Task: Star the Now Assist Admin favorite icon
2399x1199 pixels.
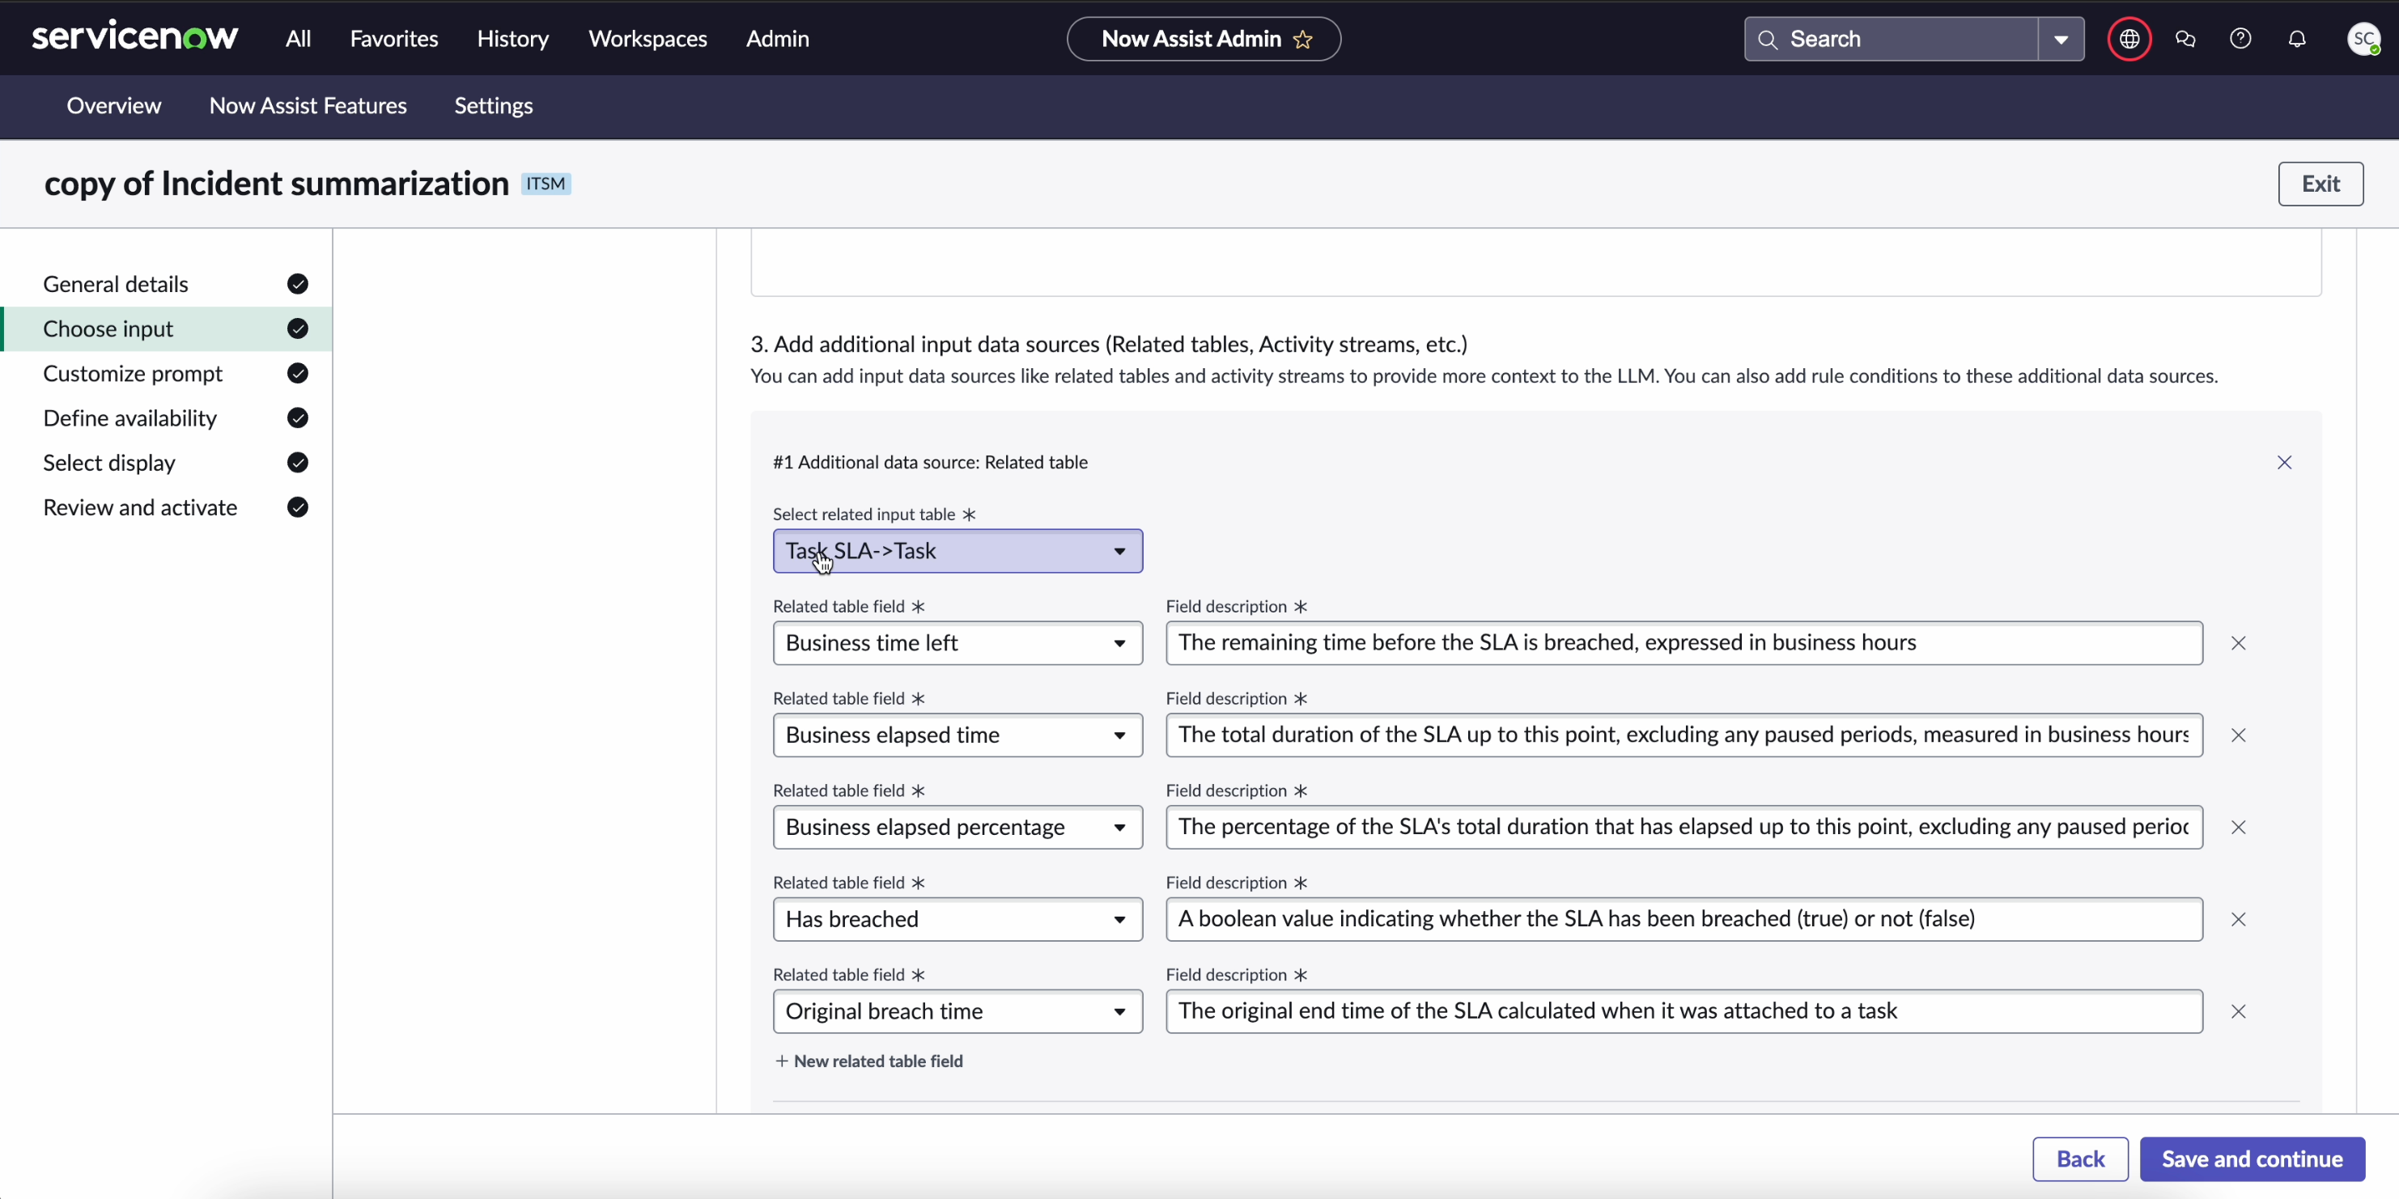Action: click(1303, 39)
